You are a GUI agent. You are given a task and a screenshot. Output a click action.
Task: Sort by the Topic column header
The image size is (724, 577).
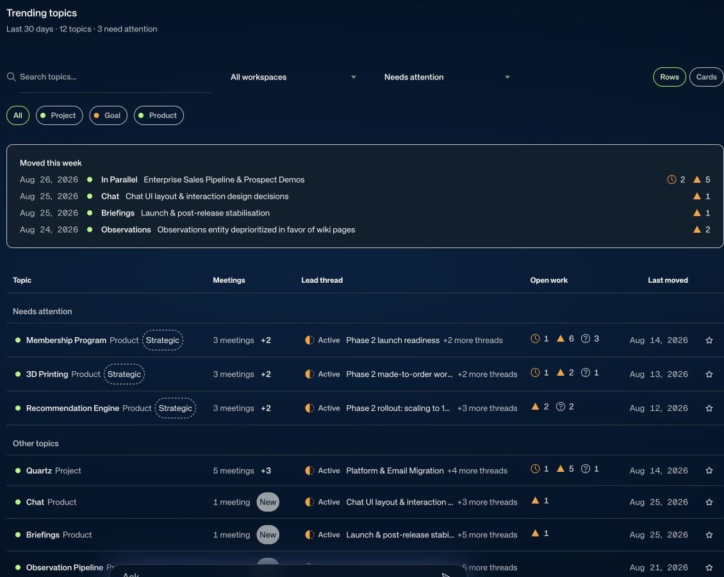22,280
